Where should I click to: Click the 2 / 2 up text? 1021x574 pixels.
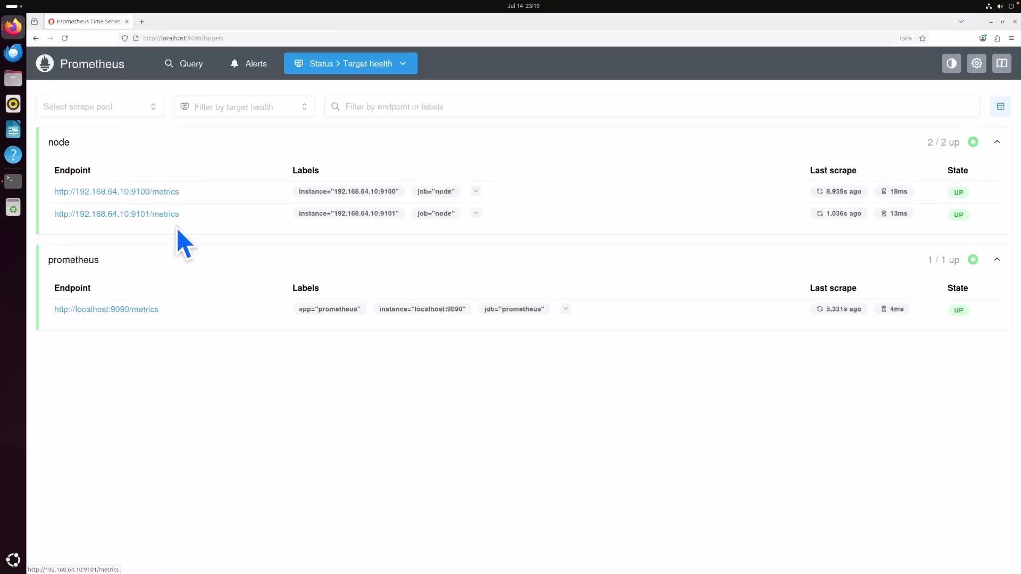(x=943, y=142)
